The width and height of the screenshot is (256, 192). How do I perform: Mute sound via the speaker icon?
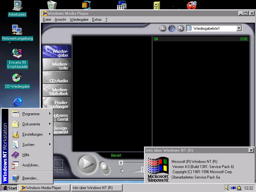[123, 171]
